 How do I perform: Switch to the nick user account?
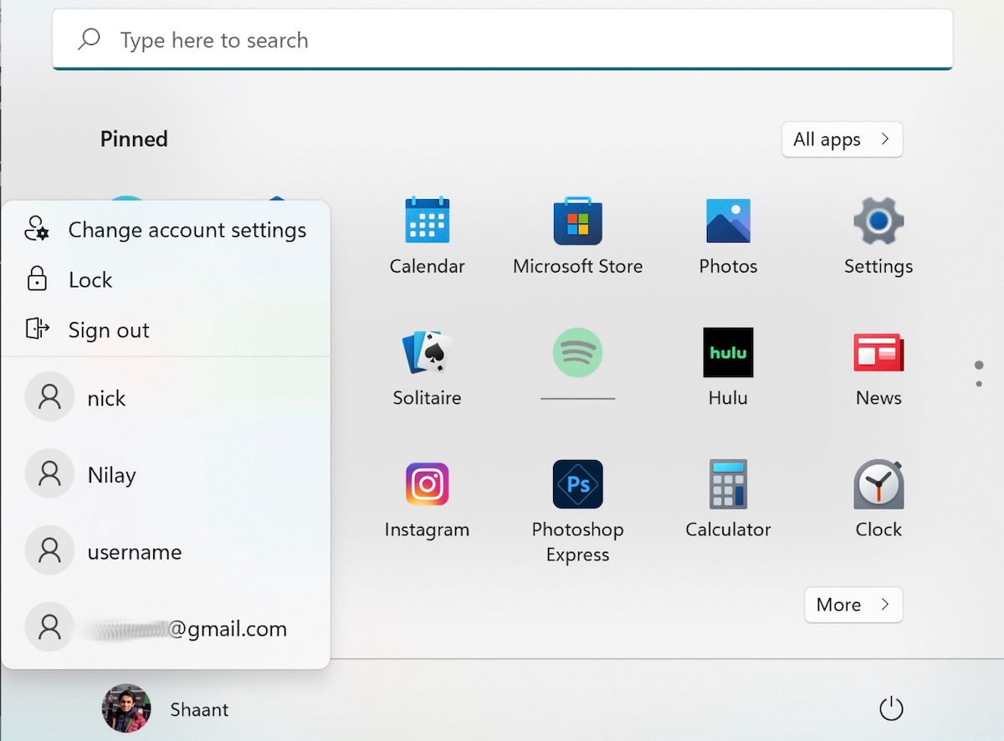point(166,397)
